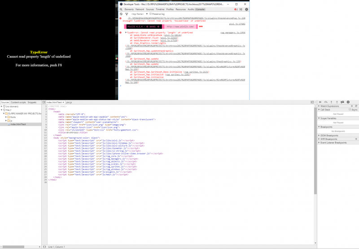Open the rpg_managers.js:1954 source link
359x249 pixels.
232,32
